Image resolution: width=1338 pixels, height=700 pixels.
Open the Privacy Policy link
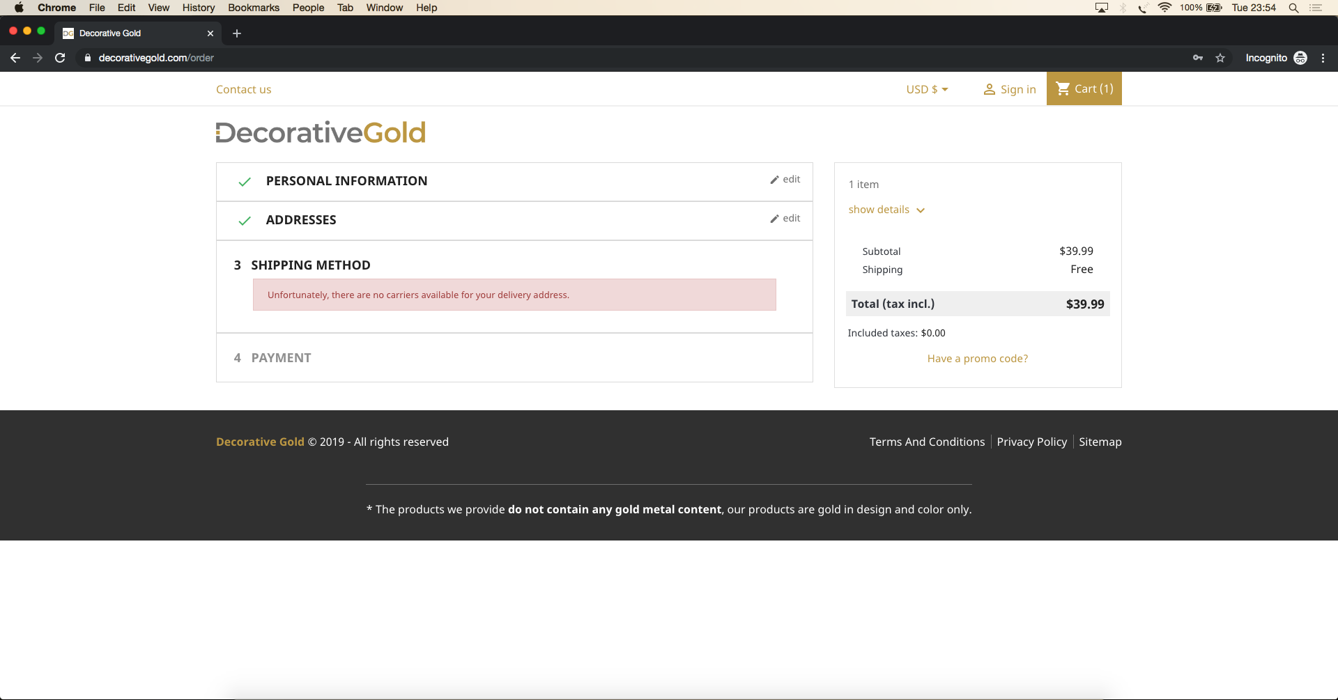1031,442
